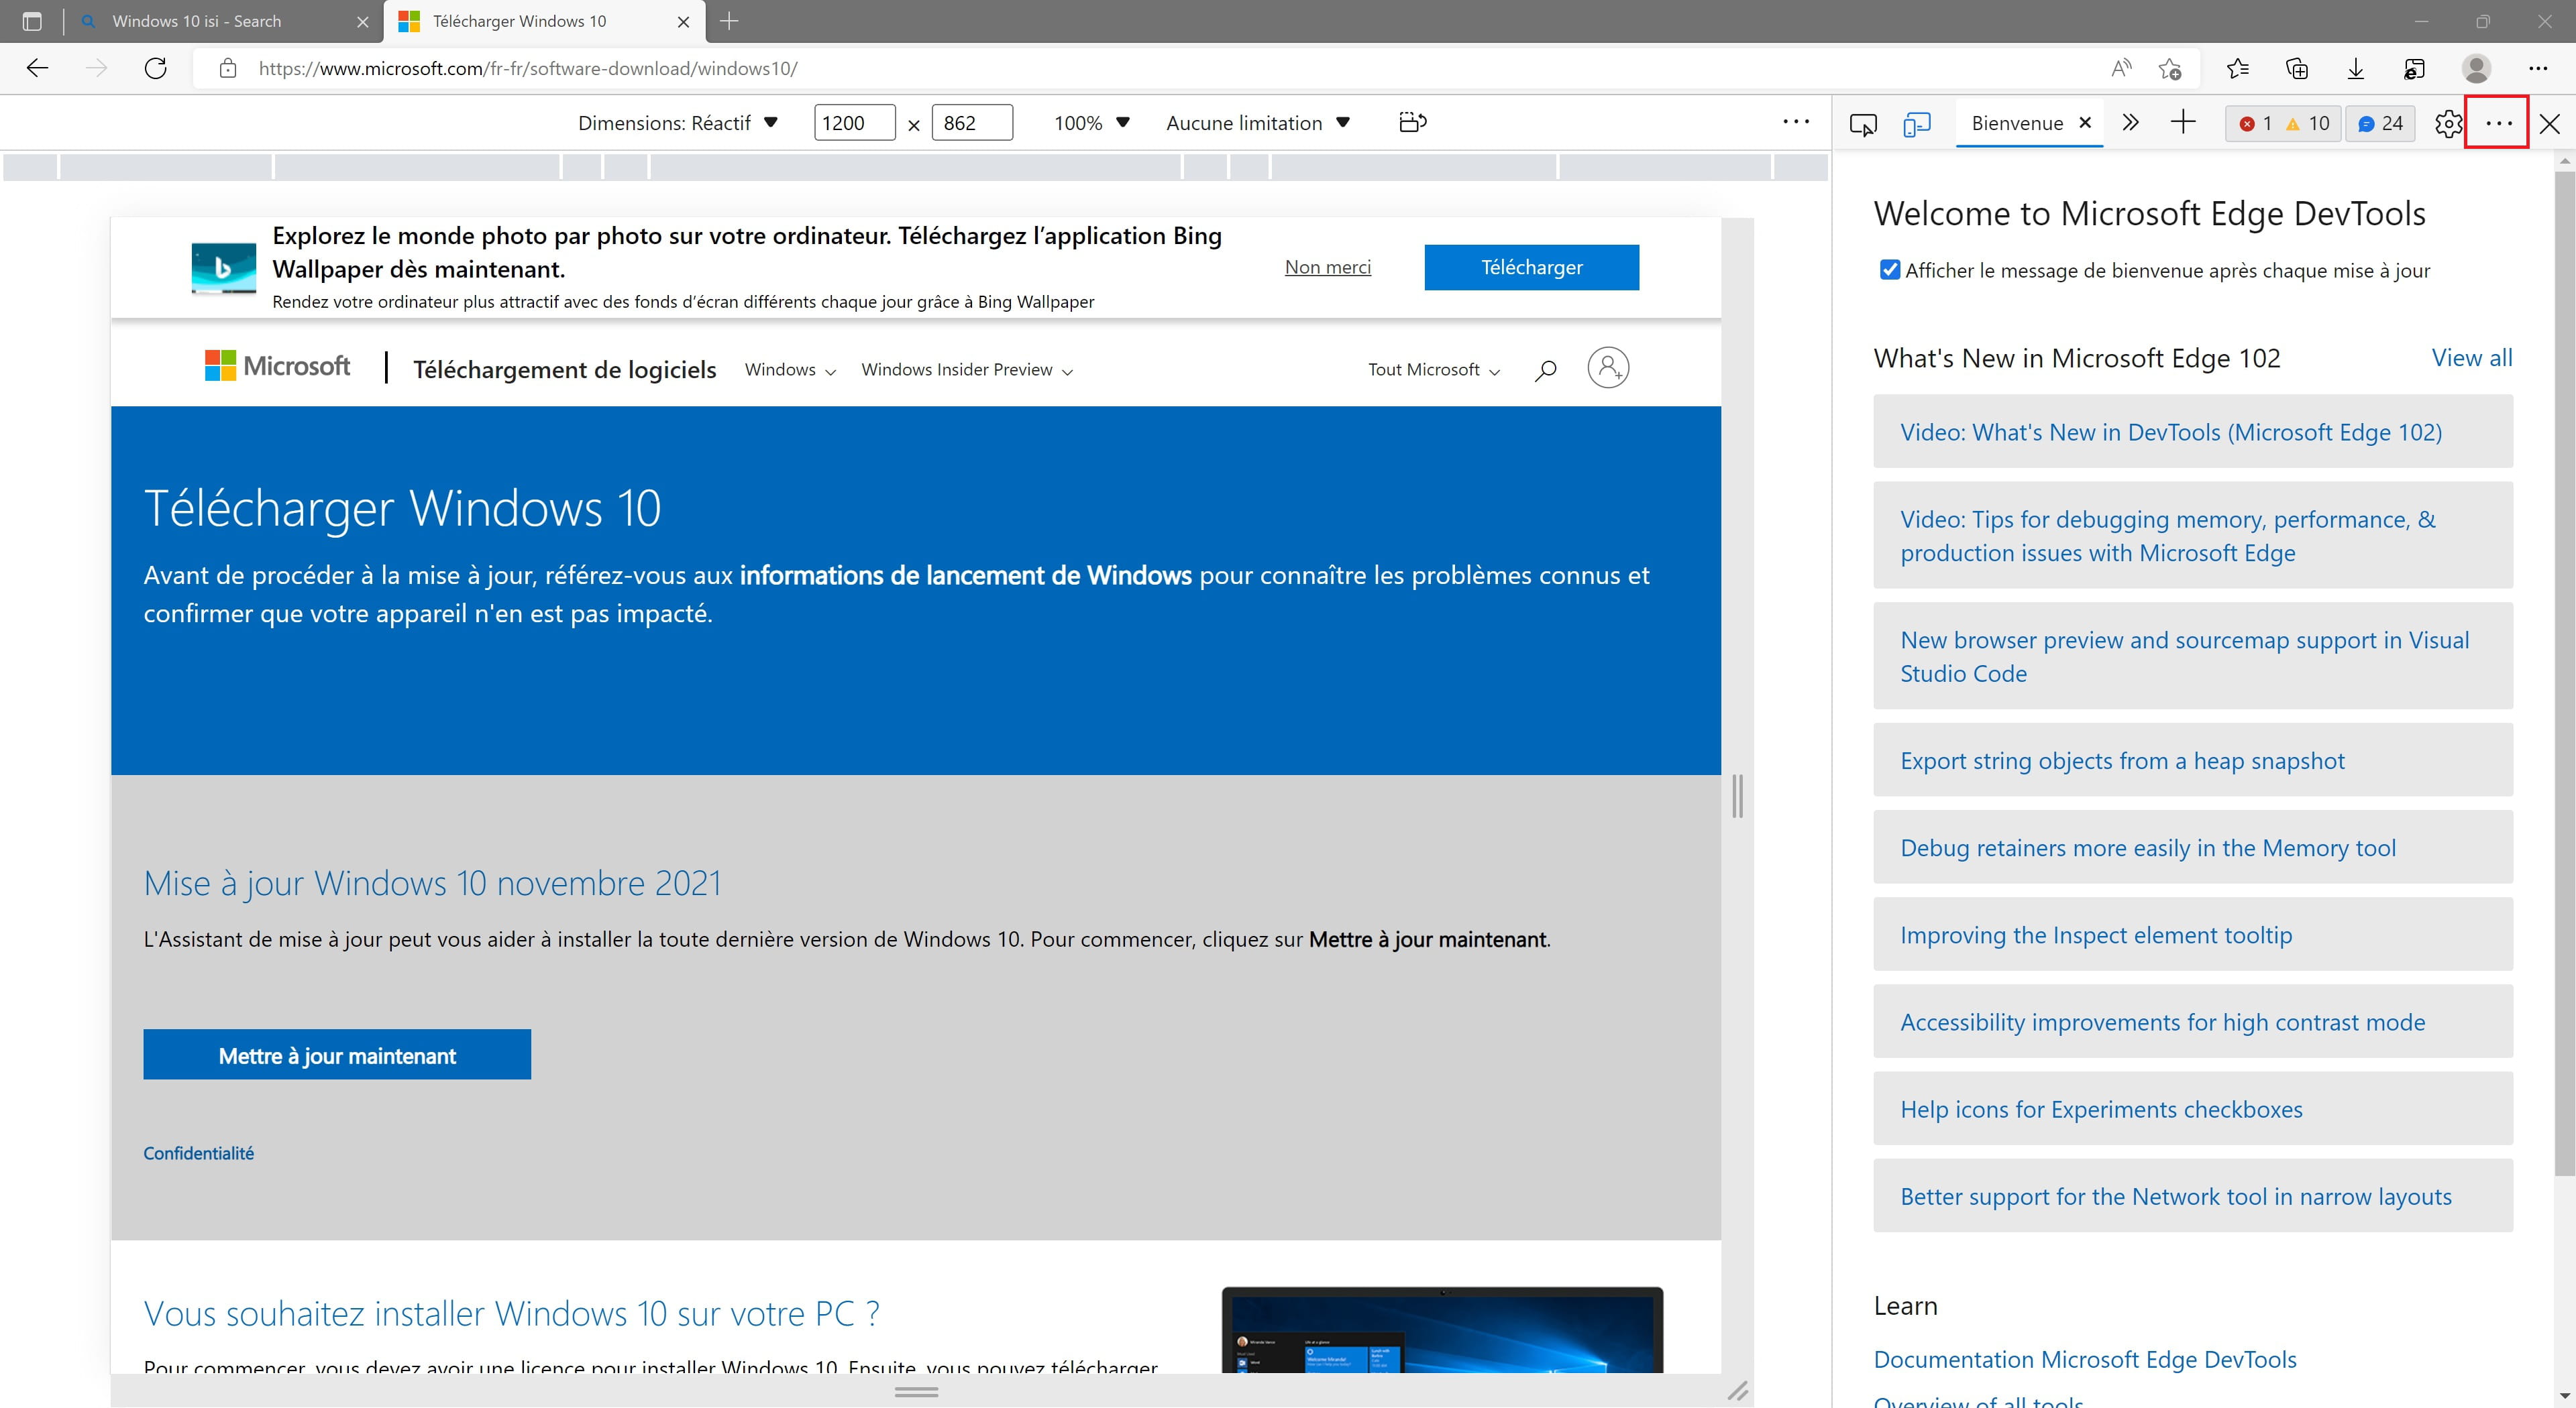Screen dimensions: 2576x1408
Task: Open the Collections panel
Action: tap(2297, 68)
